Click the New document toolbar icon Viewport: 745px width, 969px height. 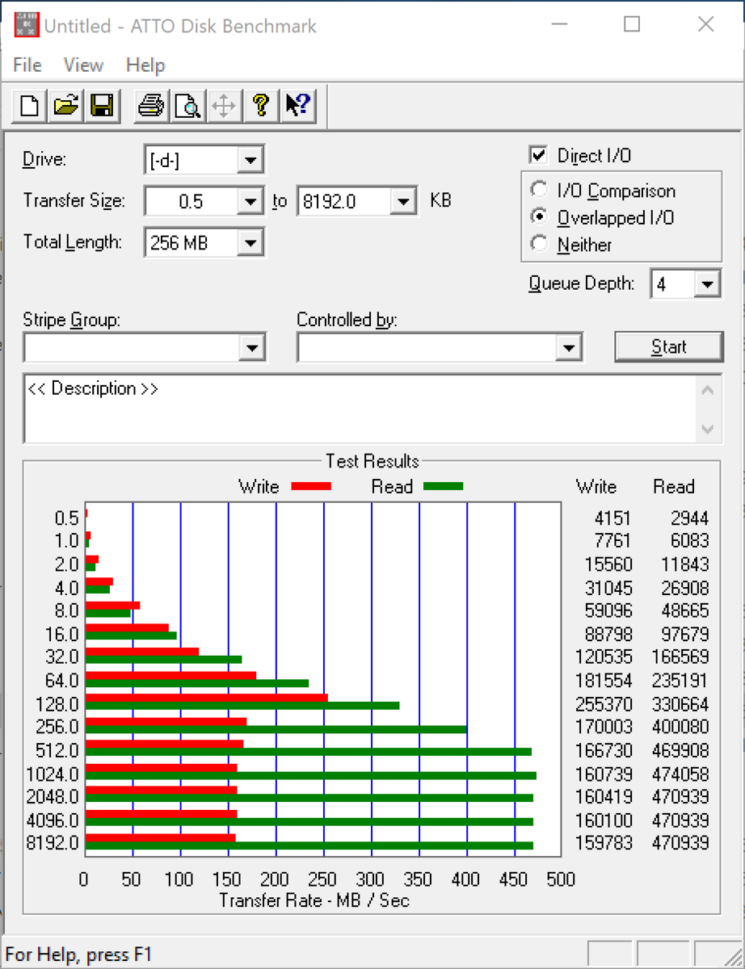click(31, 105)
